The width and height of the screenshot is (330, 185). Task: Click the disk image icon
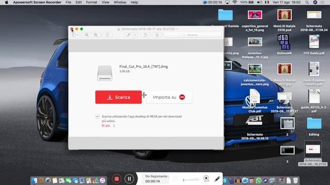(105, 73)
